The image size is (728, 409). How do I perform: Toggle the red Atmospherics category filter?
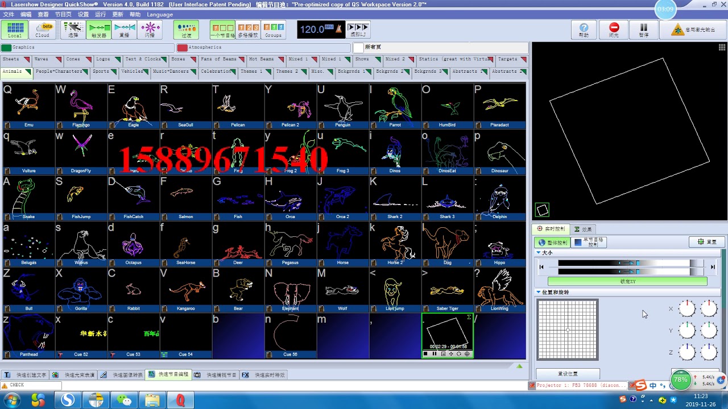(182, 48)
